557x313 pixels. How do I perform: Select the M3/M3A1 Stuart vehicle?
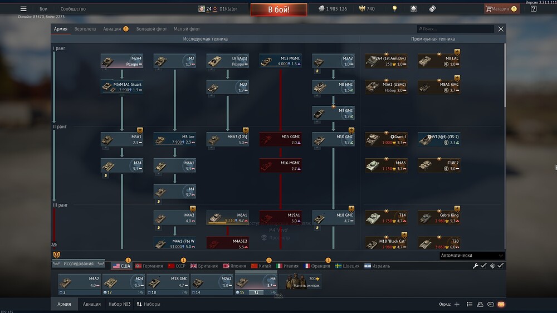coord(122,87)
